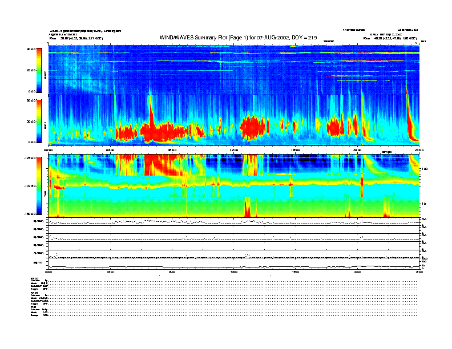The width and height of the screenshot is (452, 349).
Task: Click the 10 label on TNR right axis
Action: pyautogui.click(x=423, y=204)
